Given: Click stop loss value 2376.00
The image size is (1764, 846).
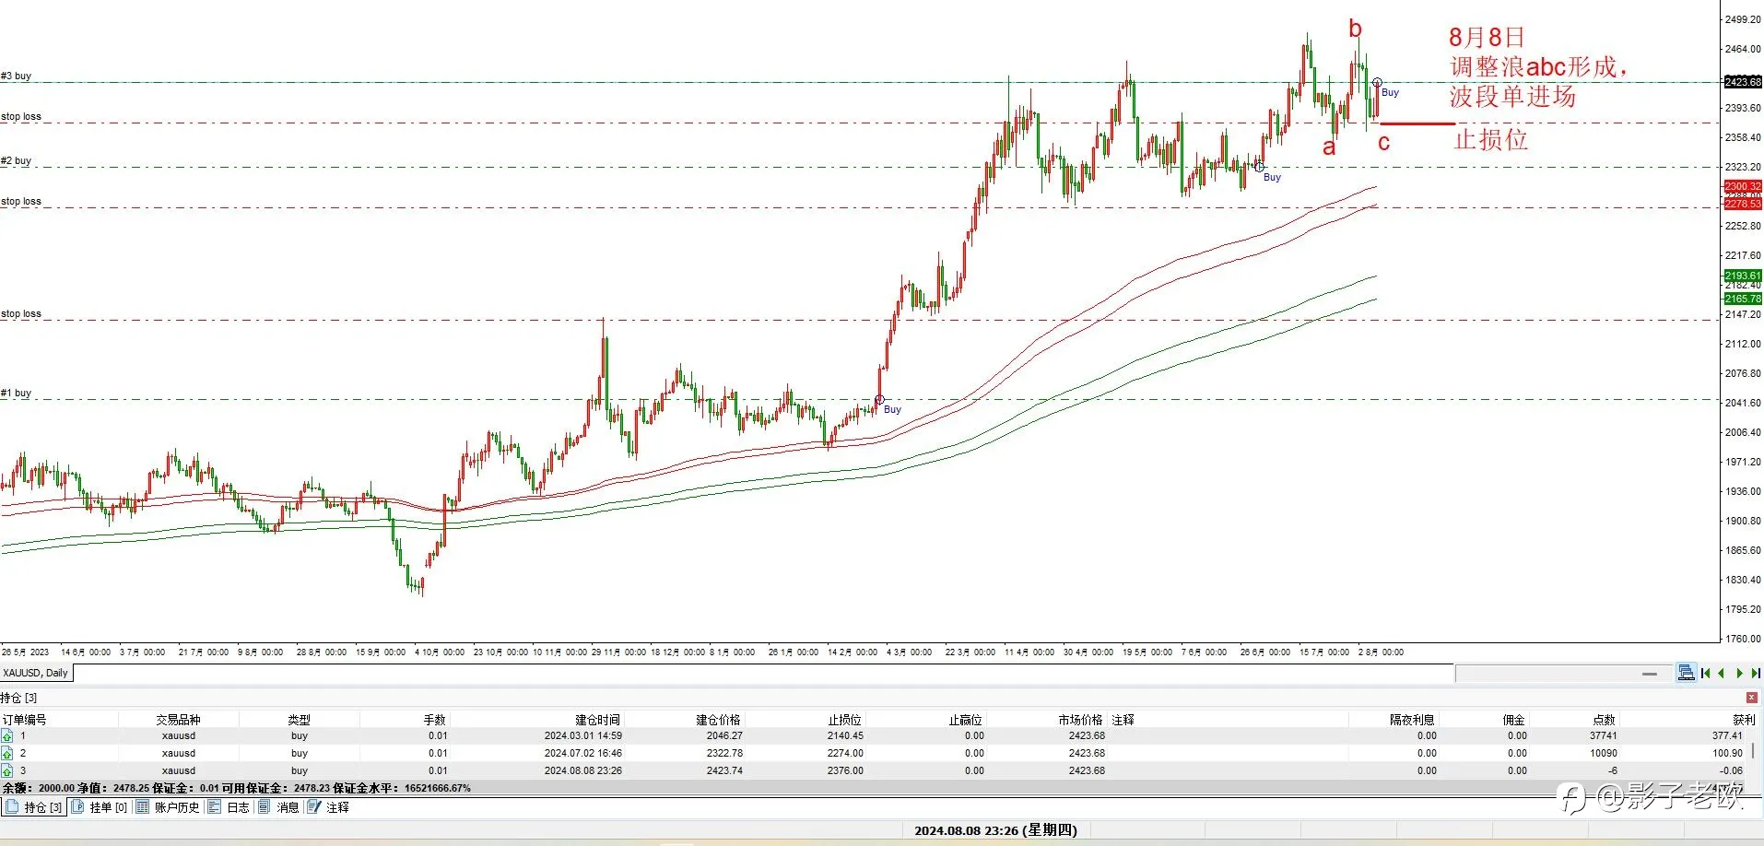Looking at the screenshot, I should pos(845,770).
